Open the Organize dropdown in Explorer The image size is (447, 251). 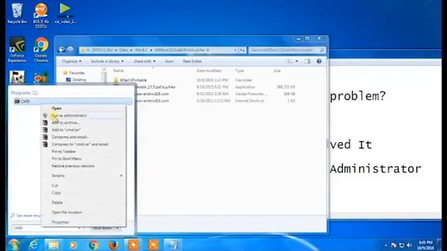click(71, 61)
